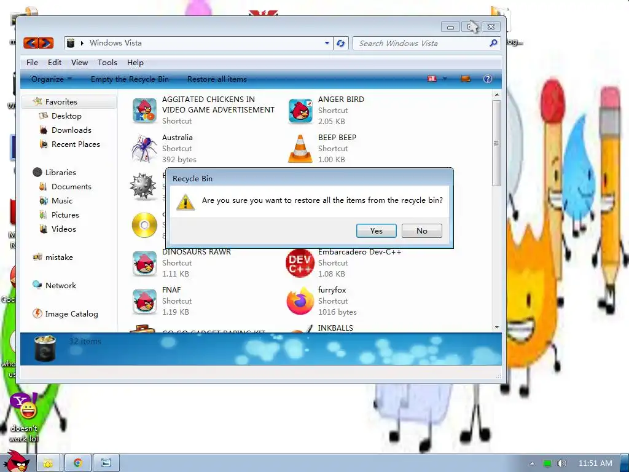
Task: Click the search magnifier icon
Action: click(x=493, y=42)
